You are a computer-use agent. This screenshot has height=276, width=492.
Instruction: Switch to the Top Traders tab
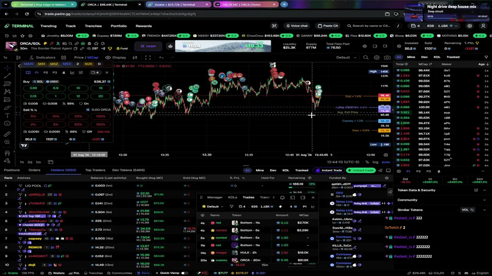(x=95, y=170)
